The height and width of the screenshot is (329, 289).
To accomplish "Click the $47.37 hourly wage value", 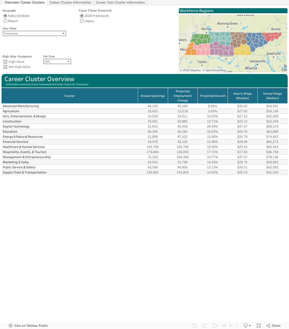I will [x=242, y=126].
